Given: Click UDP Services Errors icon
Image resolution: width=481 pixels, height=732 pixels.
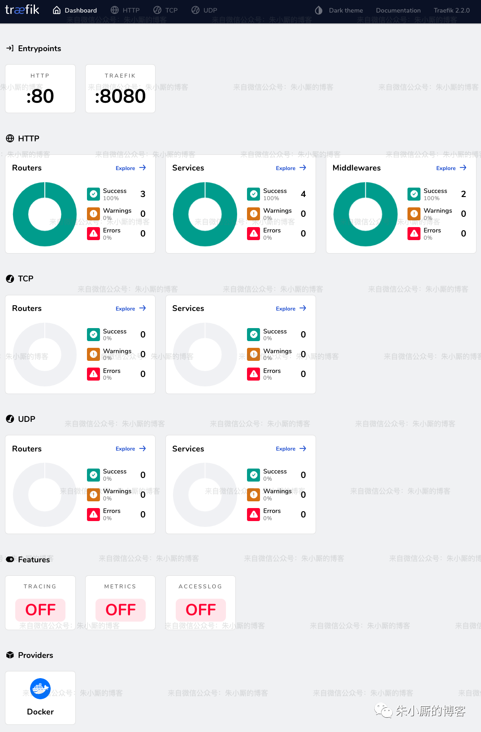Looking at the screenshot, I should (254, 514).
